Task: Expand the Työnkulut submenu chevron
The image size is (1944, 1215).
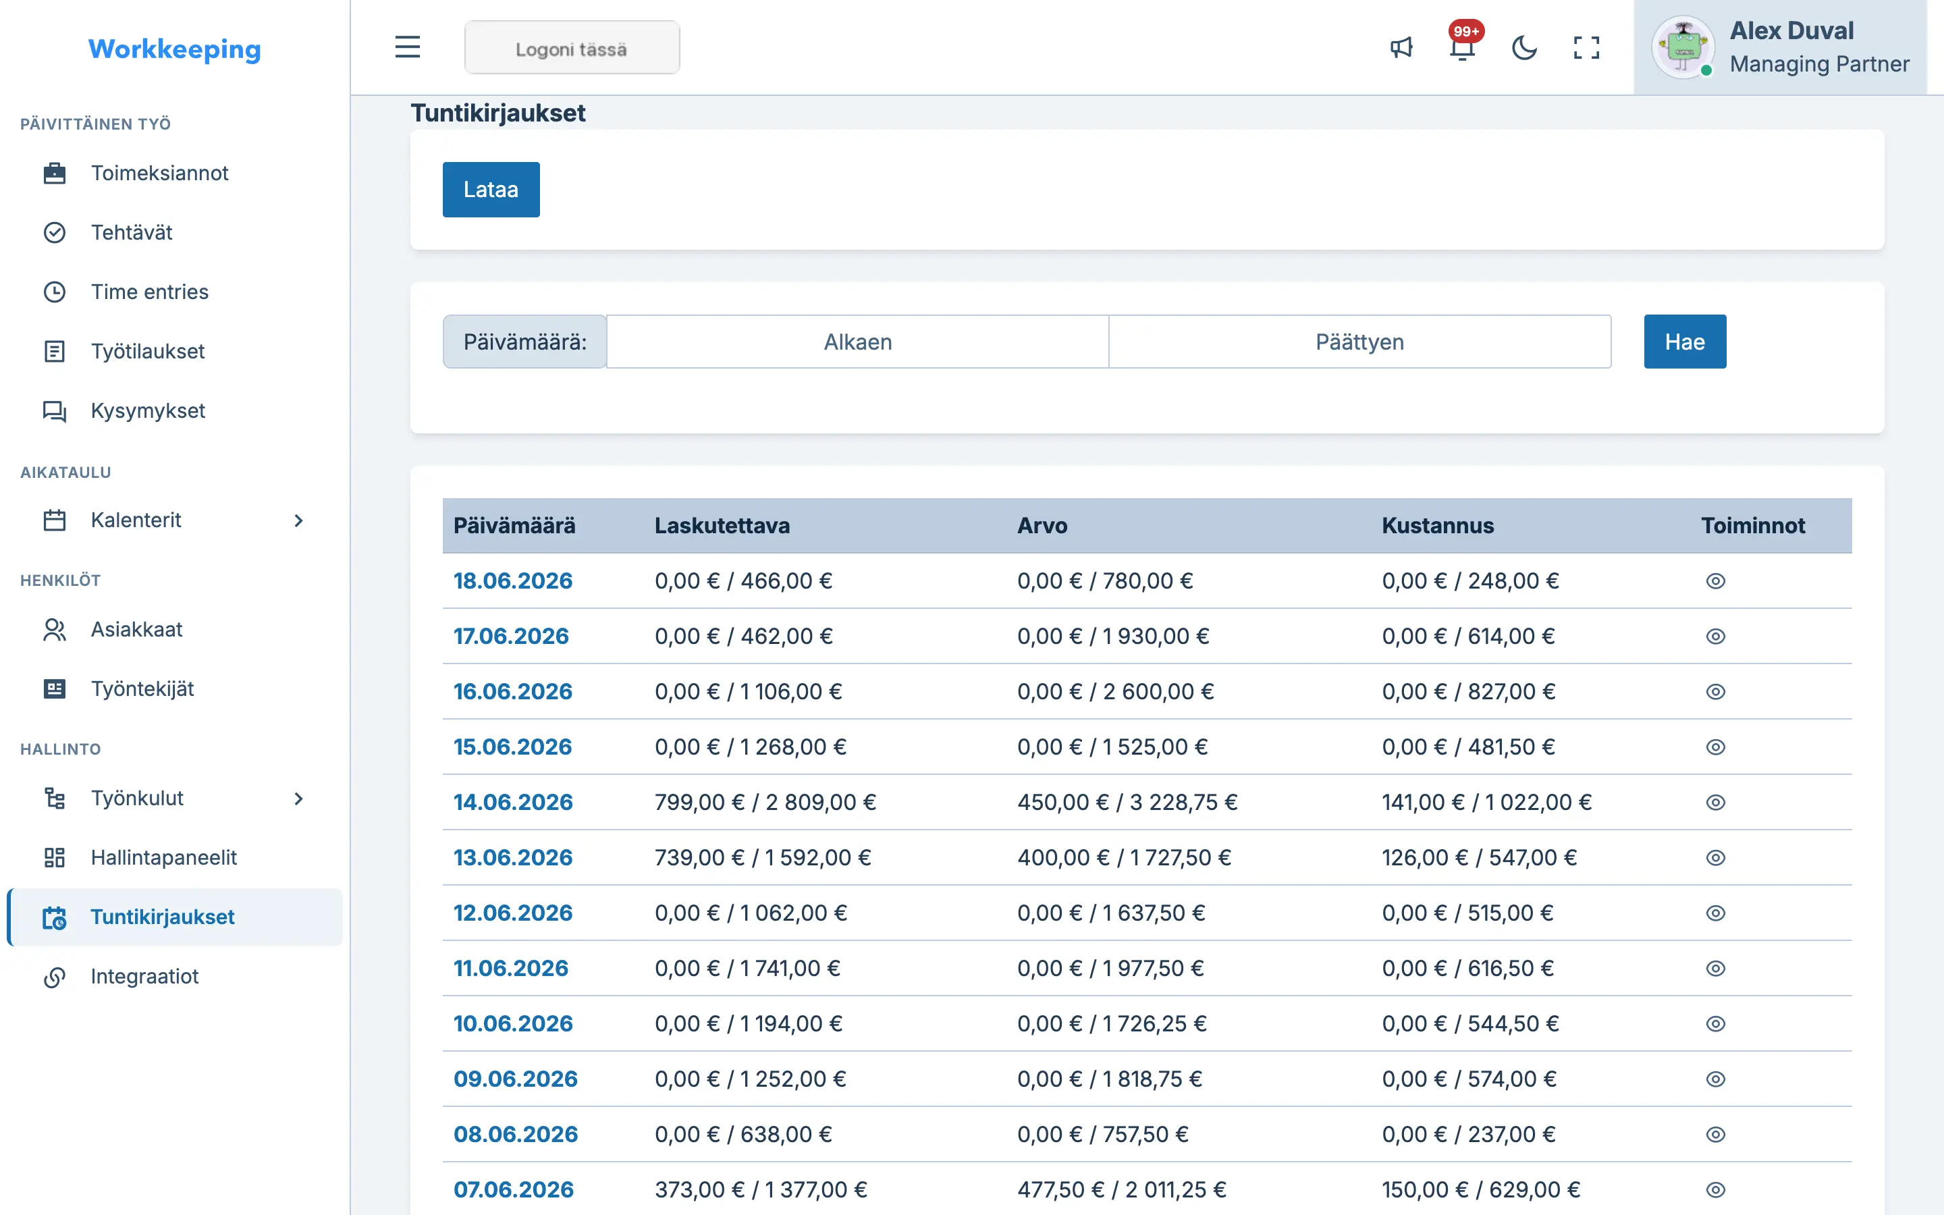Action: (298, 799)
